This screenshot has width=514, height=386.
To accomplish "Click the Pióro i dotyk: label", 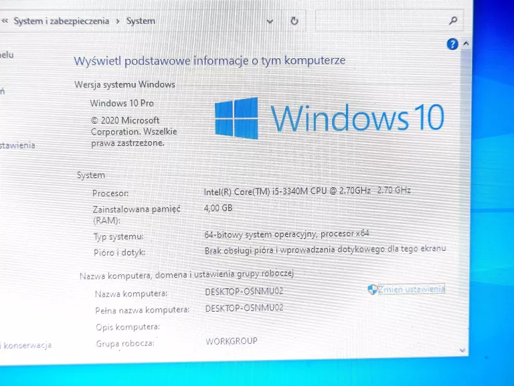I will coord(119,253).
